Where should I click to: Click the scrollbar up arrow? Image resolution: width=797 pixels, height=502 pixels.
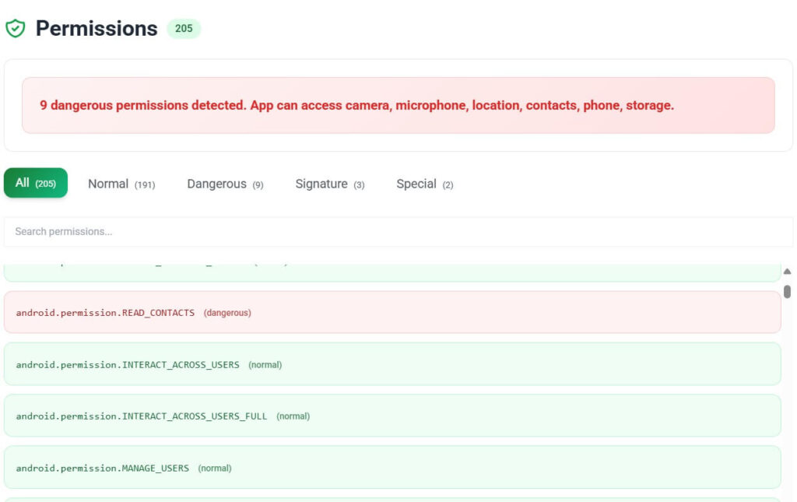click(787, 272)
